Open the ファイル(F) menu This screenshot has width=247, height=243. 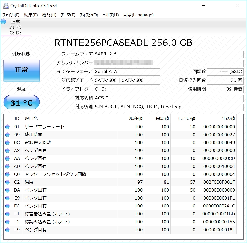(x=11, y=15)
